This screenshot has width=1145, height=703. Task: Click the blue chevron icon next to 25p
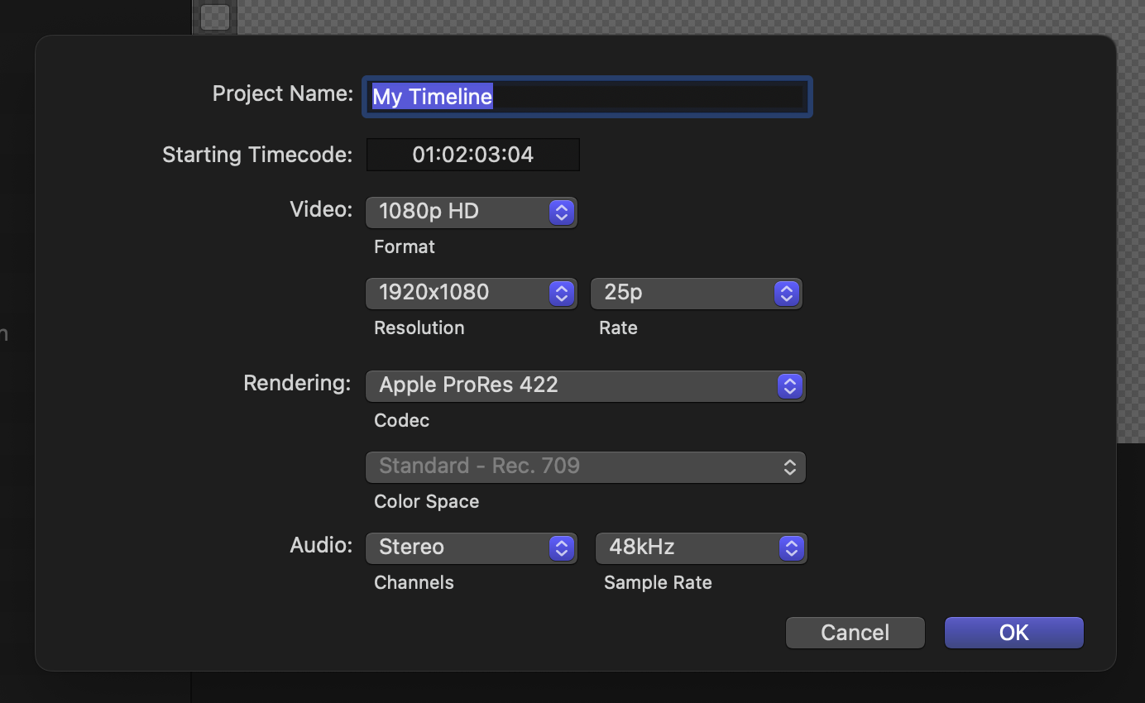[x=786, y=294]
